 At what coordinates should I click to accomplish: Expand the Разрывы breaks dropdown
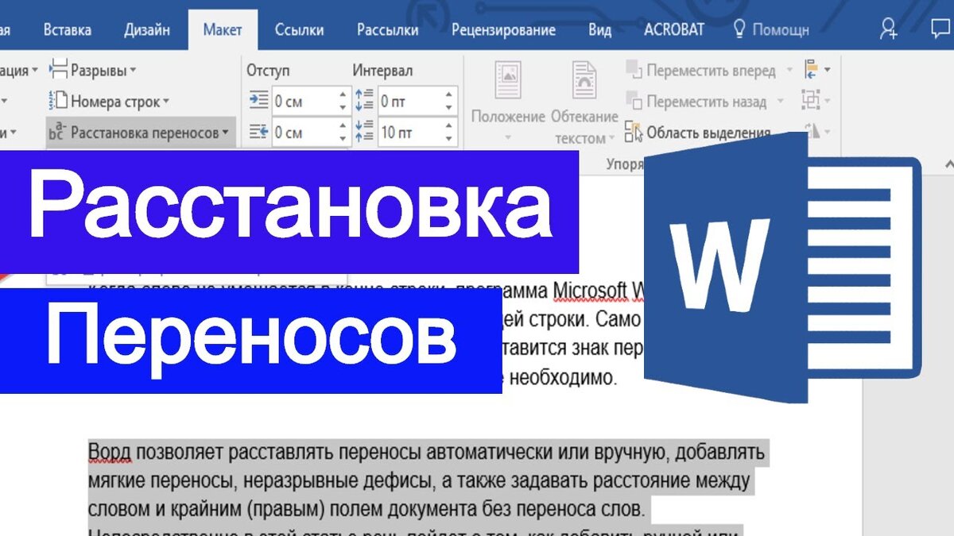click(92, 70)
